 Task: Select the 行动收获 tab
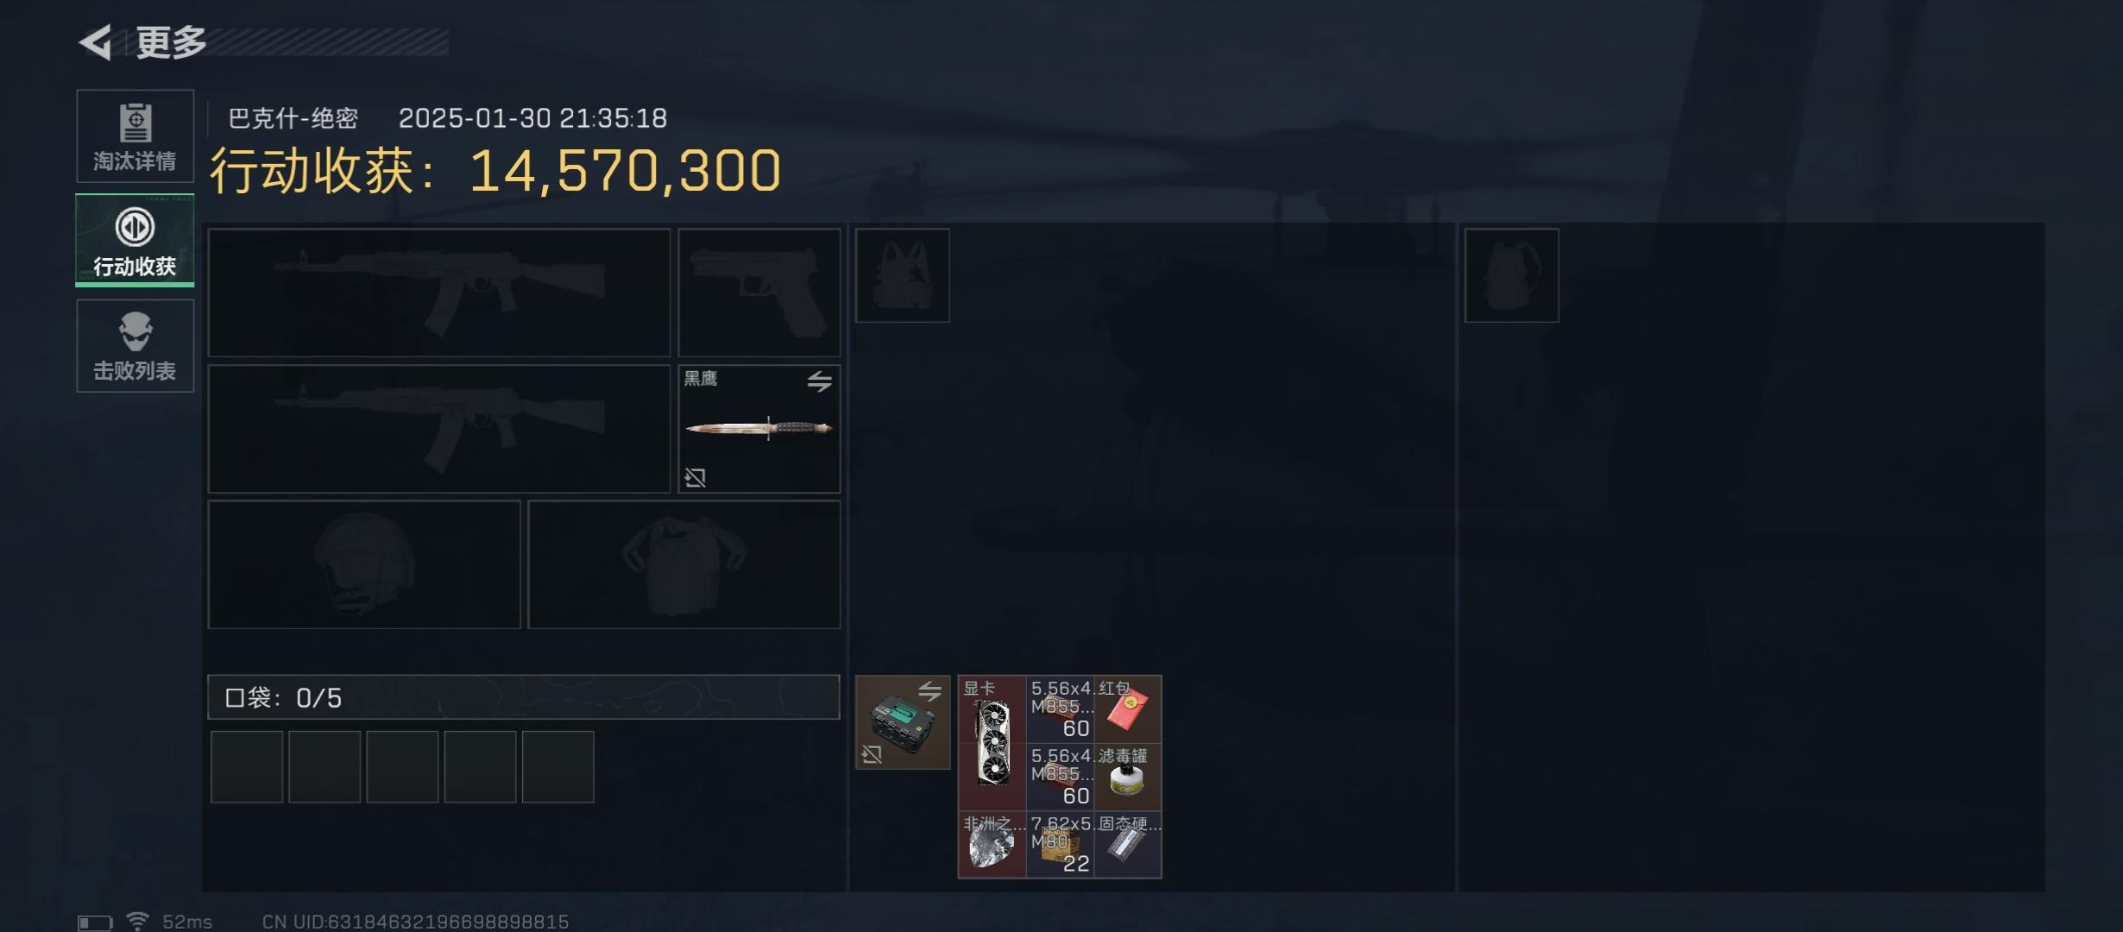click(135, 241)
